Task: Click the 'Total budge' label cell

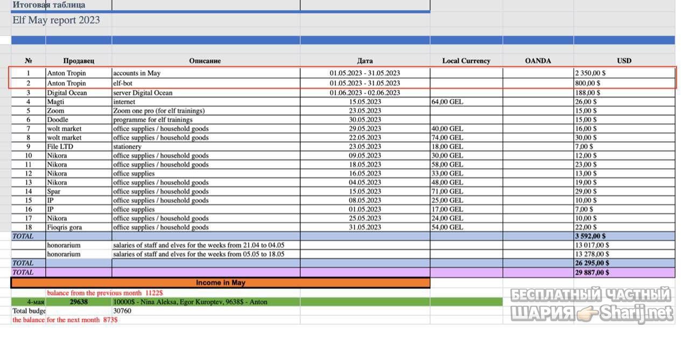Action: pos(29,311)
